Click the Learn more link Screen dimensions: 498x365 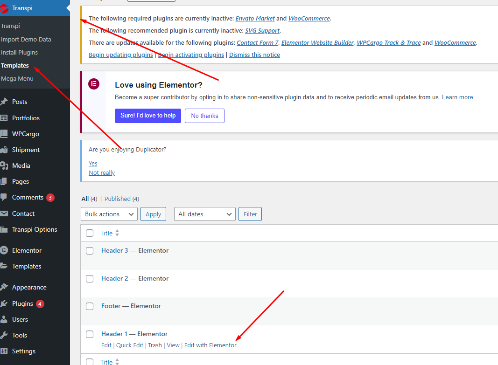tap(458, 97)
